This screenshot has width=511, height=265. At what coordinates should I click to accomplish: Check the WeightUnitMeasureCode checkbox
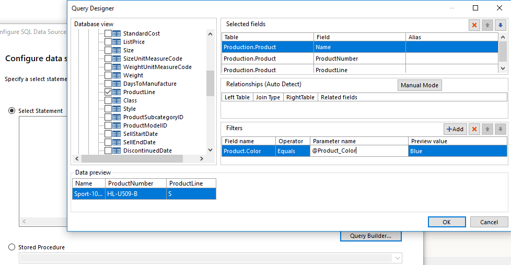[108, 67]
